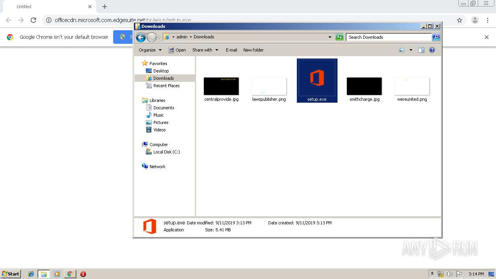
Task: Select the centralprovide.jpg thumbnail
Action: point(221,86)
